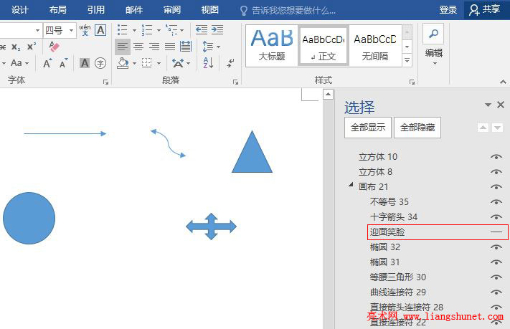Viewport: 510px width, 329px height.
Task: Click the bullet list icon
Action: (x=122, y=30)
